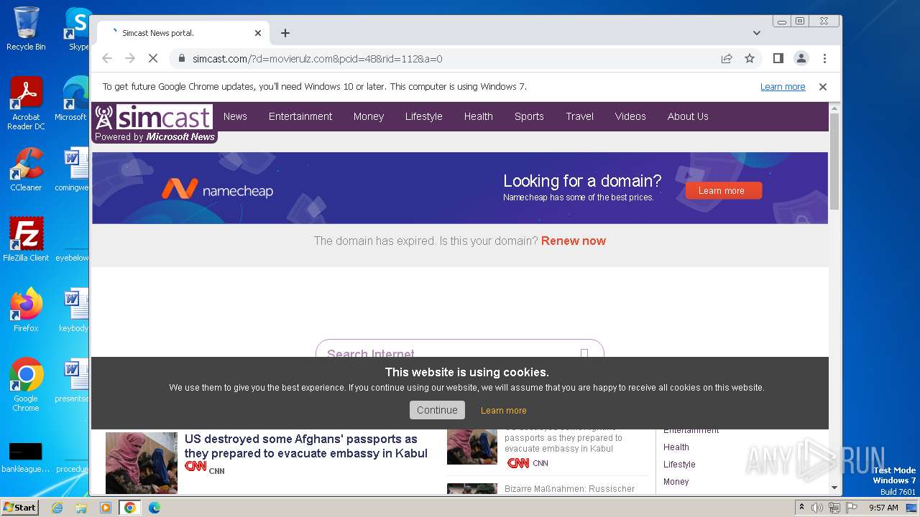Share this page icon in address bar
Image resolution: width=920 pixels, height=517 pixels.
tap(727, 59)
